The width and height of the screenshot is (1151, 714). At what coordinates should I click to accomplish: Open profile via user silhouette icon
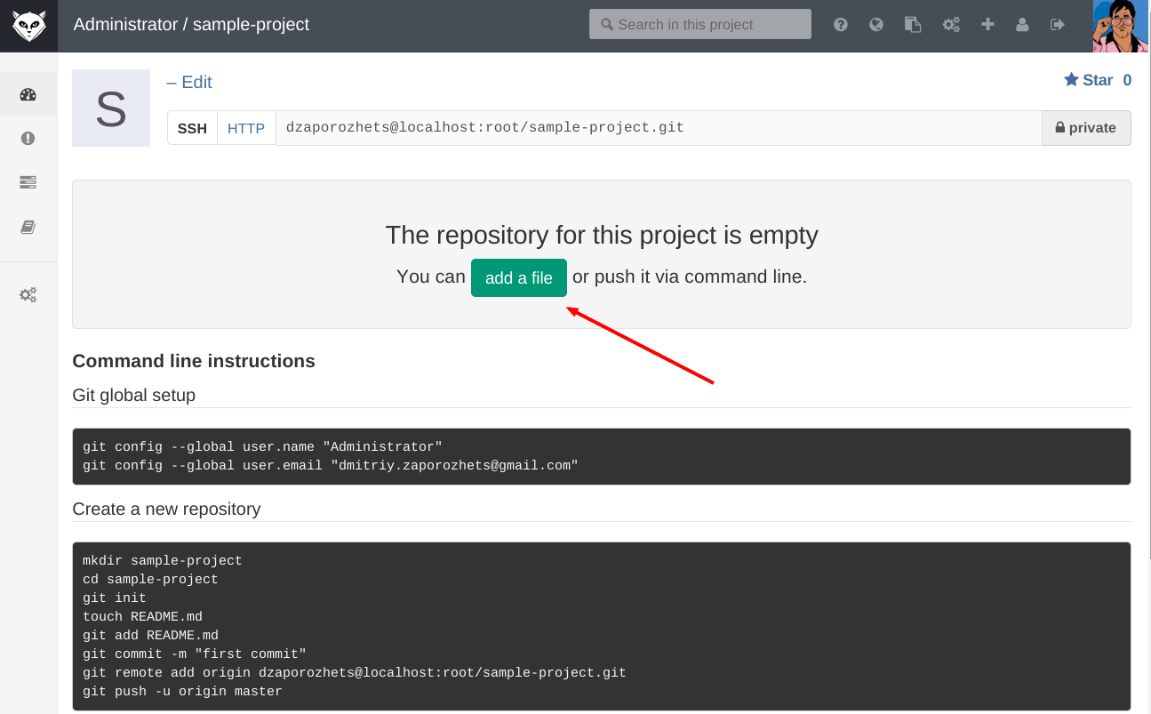coord(1022,25)
